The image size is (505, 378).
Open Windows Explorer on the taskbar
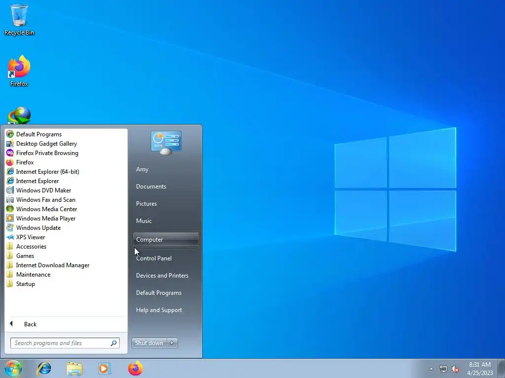[x=74, y=369]
